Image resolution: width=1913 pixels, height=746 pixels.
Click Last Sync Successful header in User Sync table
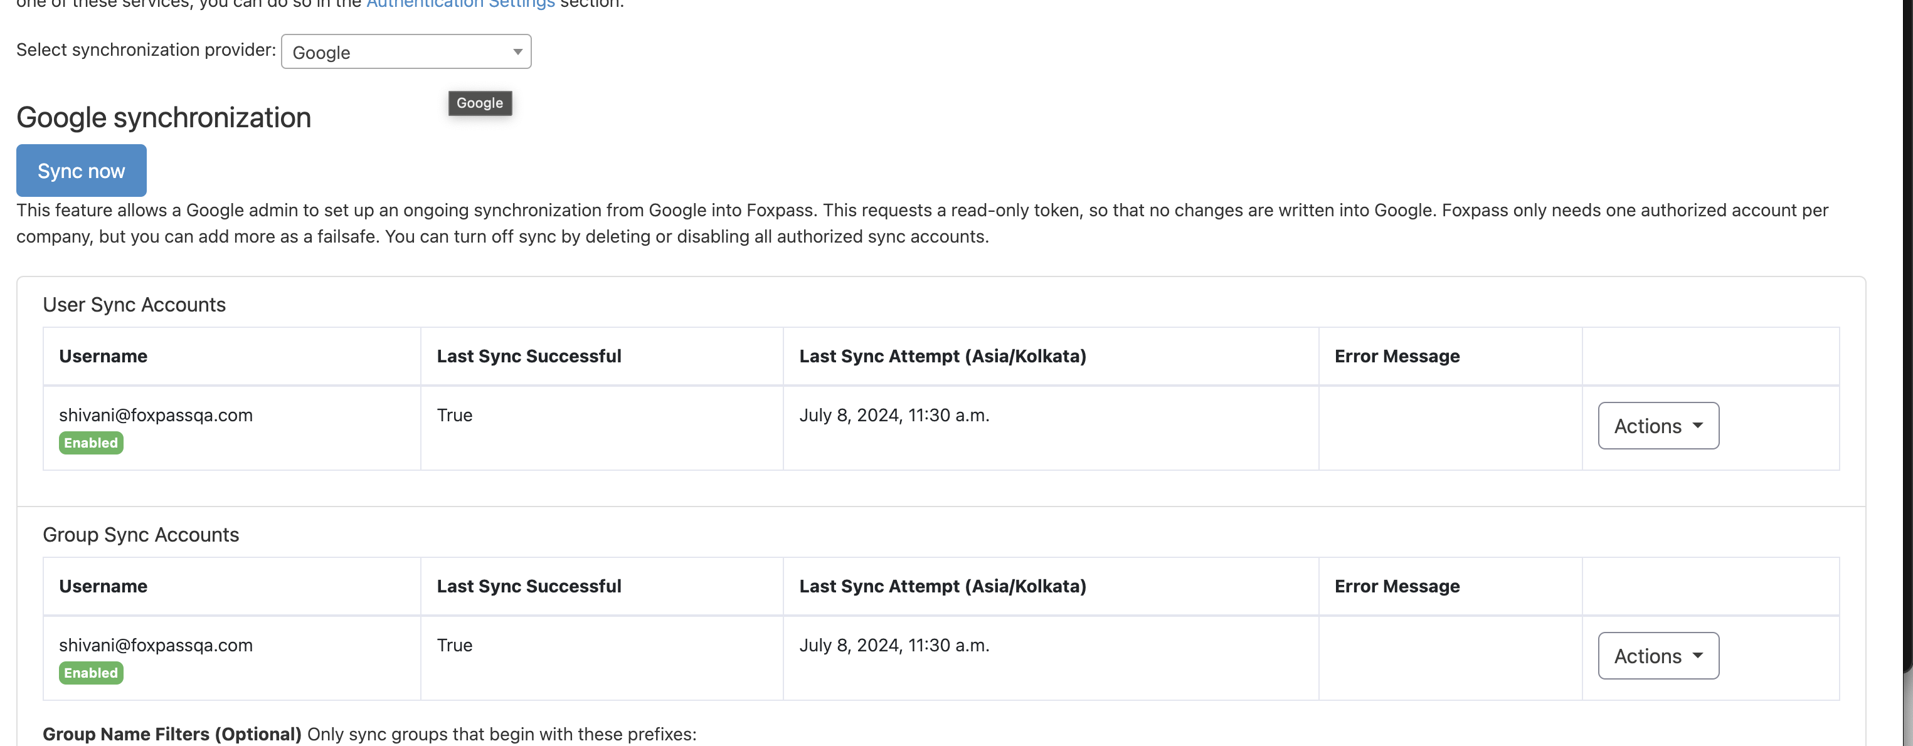point(529,356)
